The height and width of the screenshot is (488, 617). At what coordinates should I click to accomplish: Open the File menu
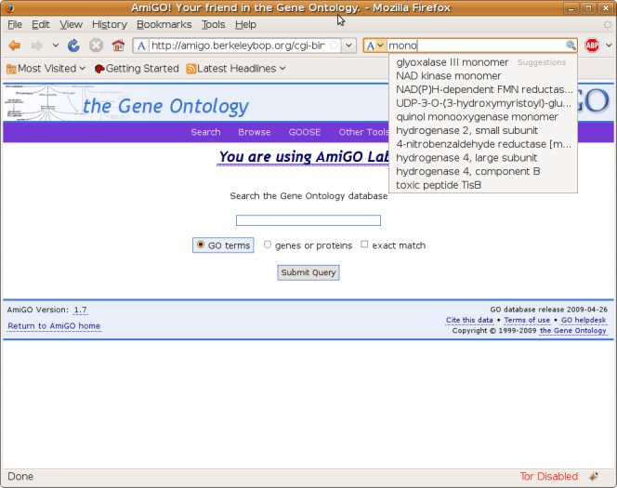click(15, 24)
